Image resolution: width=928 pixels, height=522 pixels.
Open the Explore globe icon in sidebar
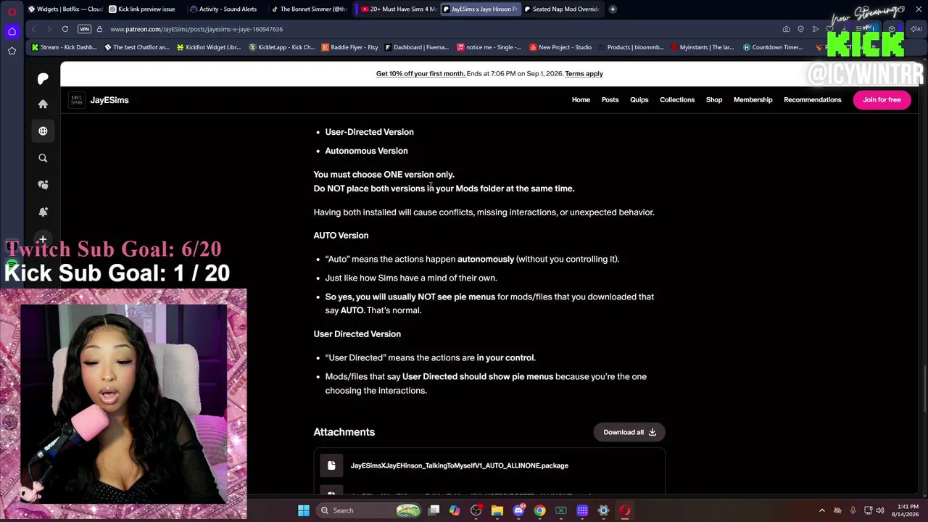tap(43, 131)
